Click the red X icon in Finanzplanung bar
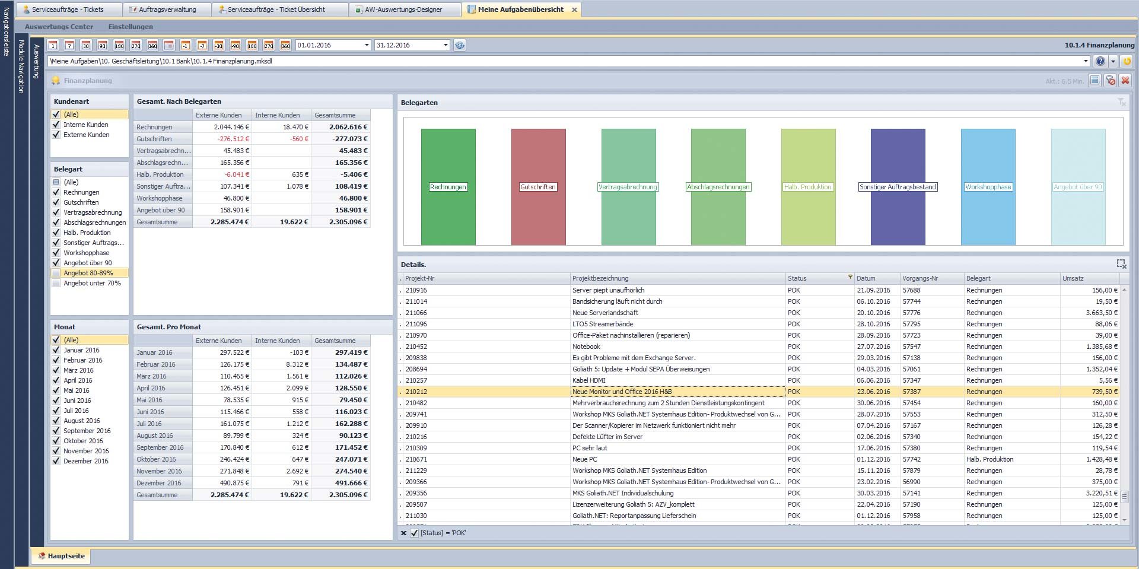The width and height of the screenshot is (1139, 569). pos(1125,81)
